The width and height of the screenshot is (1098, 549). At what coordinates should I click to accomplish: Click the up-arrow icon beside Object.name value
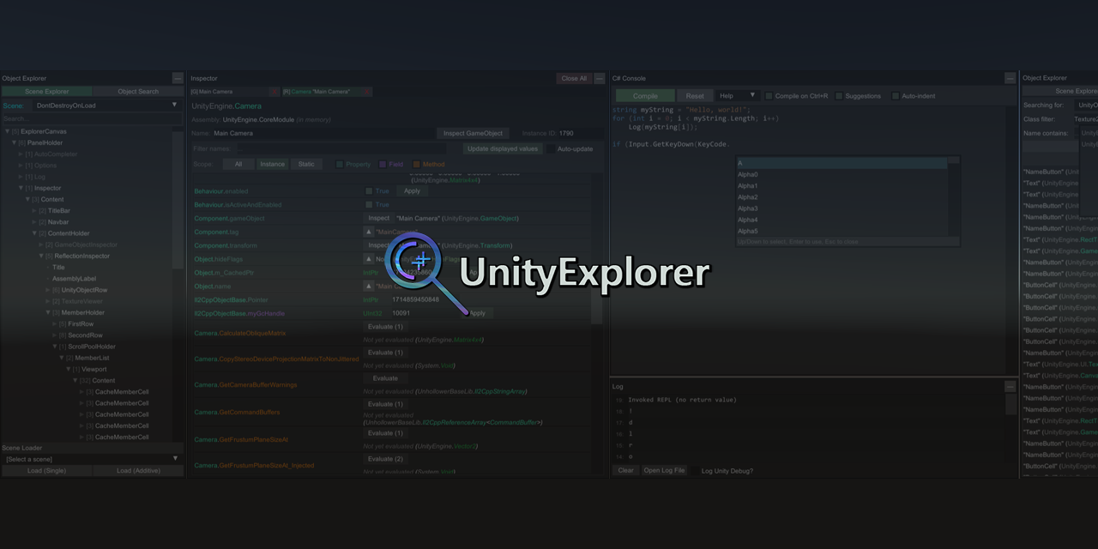pos(369,287)
